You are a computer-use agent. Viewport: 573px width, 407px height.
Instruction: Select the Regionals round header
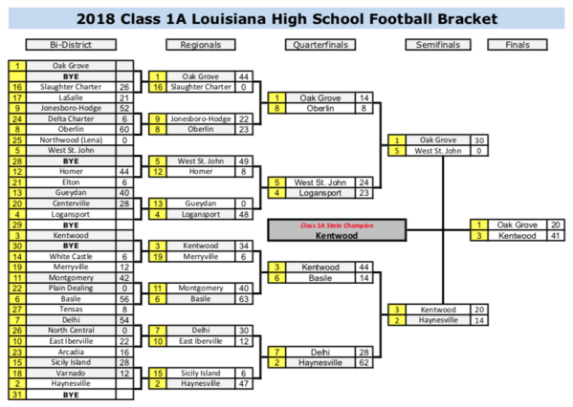201,45
